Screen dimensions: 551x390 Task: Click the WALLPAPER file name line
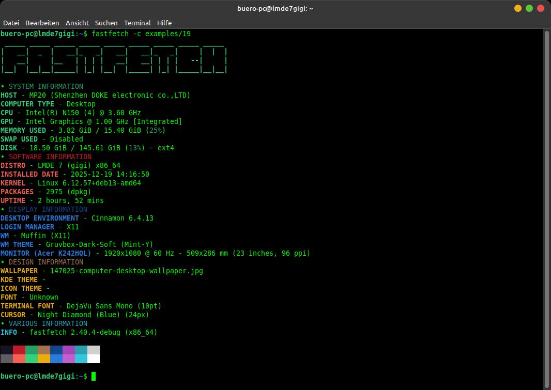pyautogui.click(x=102, y=271)
